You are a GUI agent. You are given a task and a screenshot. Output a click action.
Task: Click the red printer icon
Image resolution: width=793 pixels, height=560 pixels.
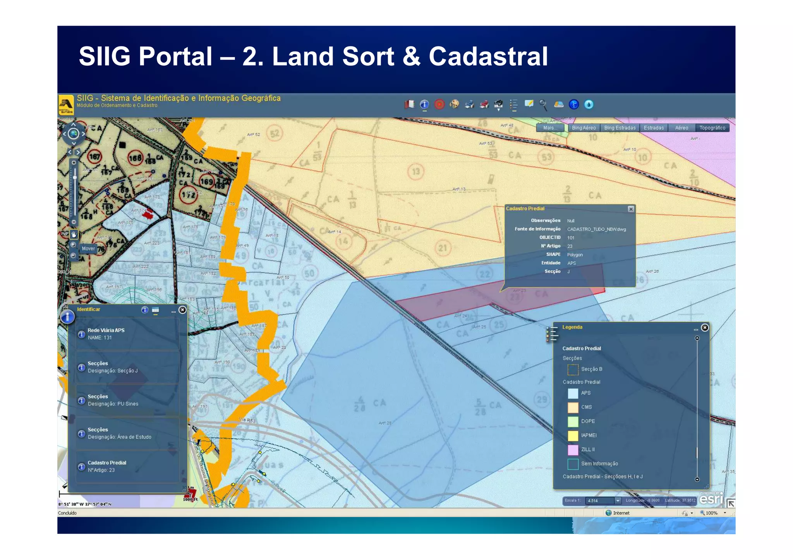484,104
